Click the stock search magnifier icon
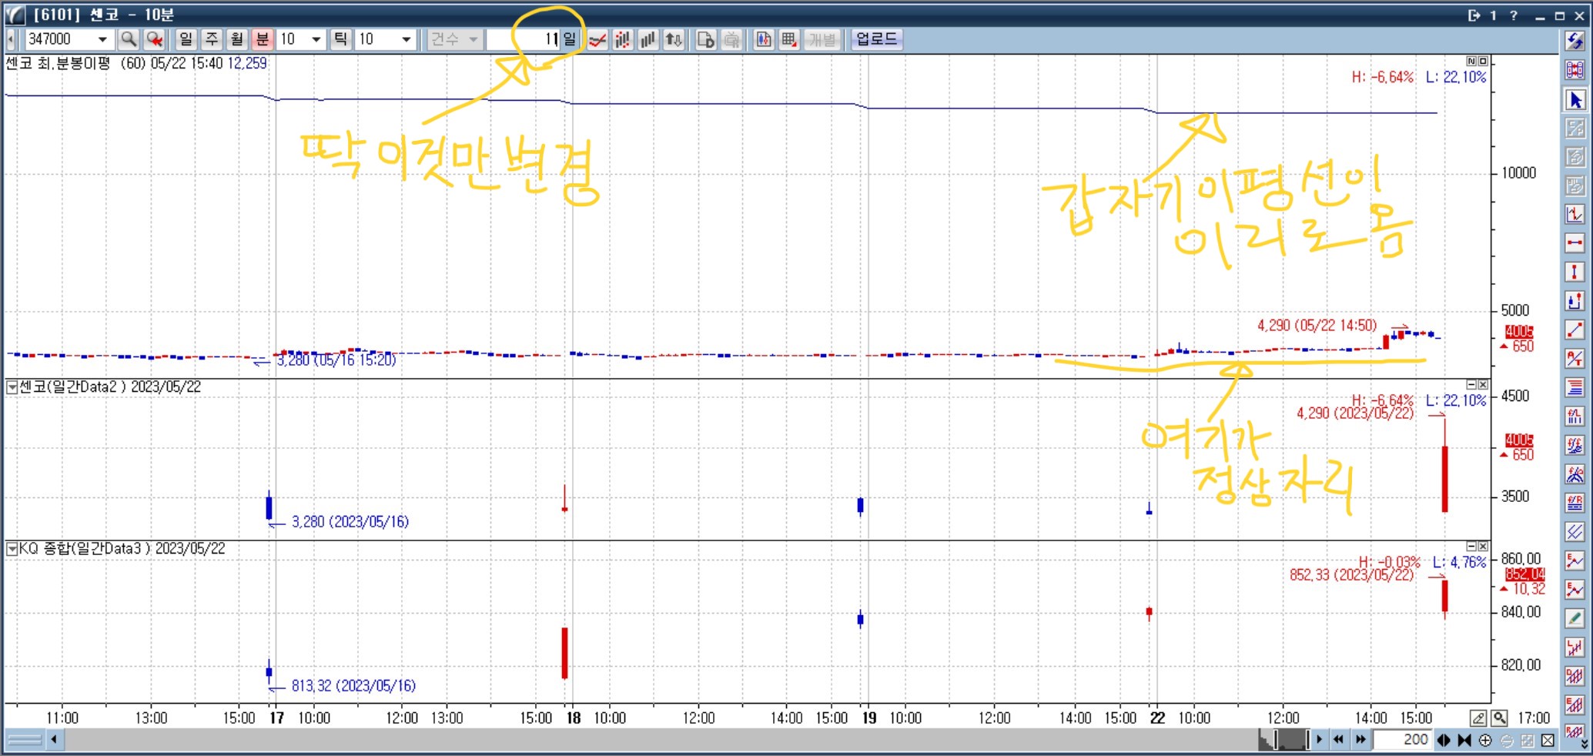Viewport: 1593px width, 756px height. pyautogui.click(x=129, y=39)
